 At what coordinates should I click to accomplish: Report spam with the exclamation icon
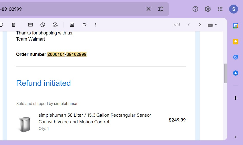[1, 25]
